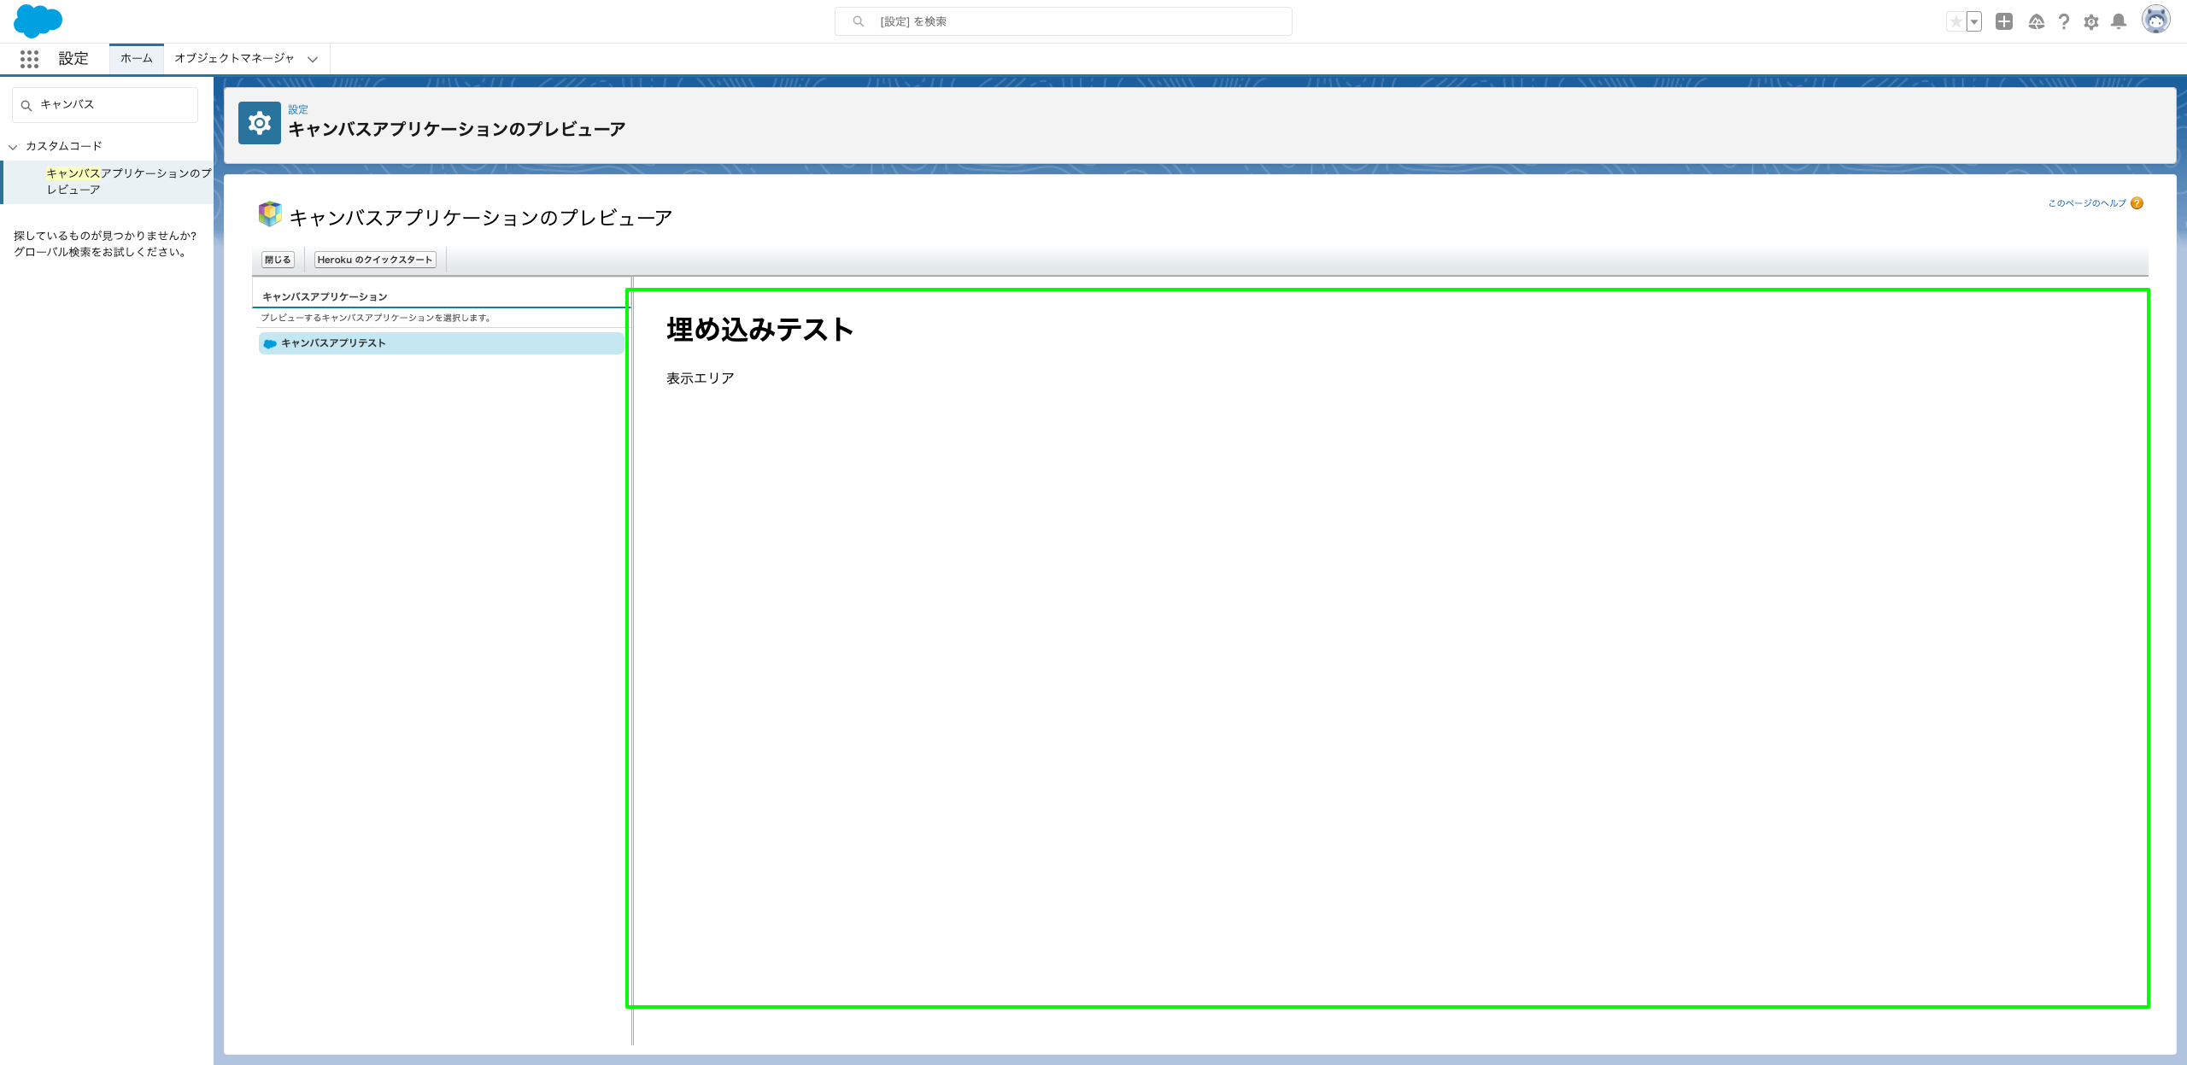Viewport: 2187px width, 1065px height.
Task: Open the App Launcher waffle icon
Action: [x=30, y=58]
